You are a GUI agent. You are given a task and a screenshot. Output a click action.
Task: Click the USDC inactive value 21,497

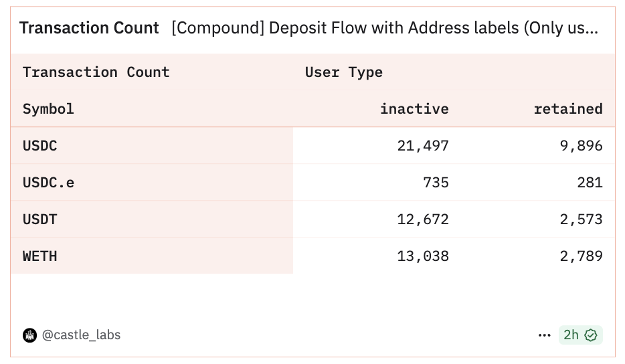[x=423, y=146]
